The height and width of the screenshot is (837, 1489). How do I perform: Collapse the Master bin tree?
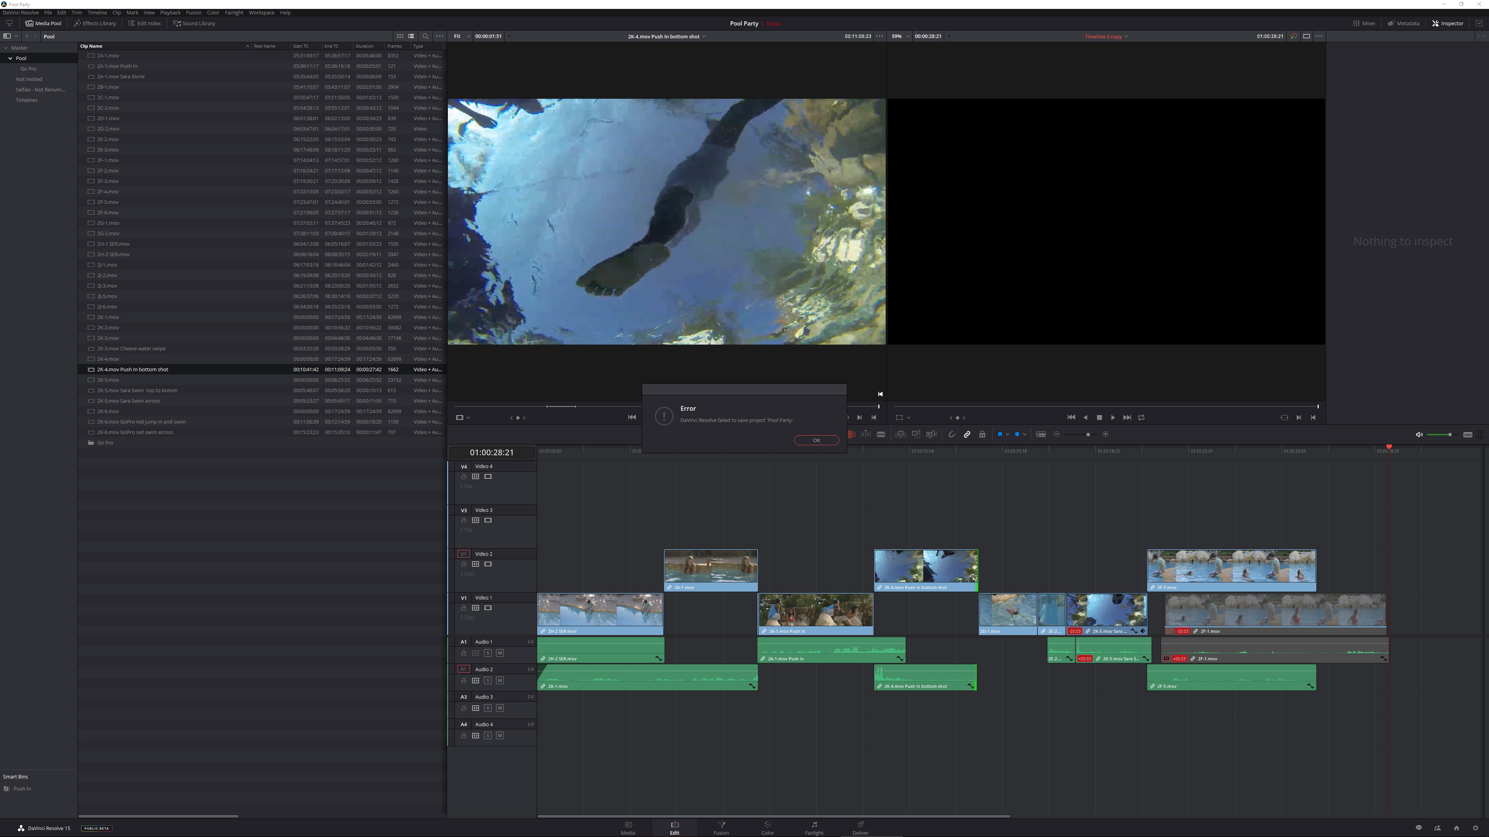point(6,48)
